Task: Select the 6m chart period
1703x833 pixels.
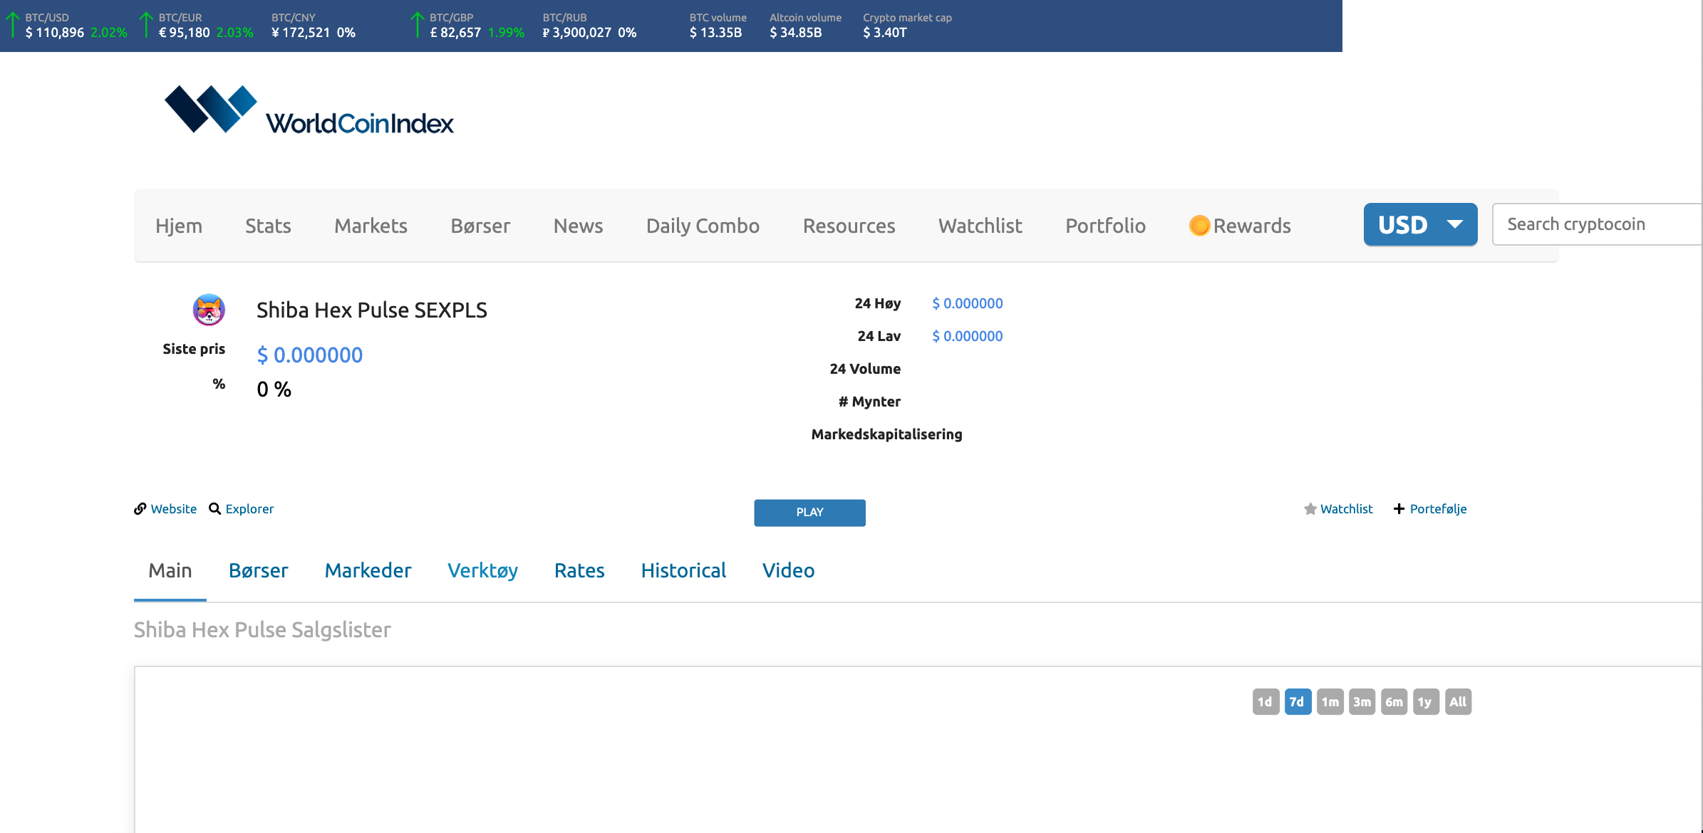Action: pyautogui.click(x=1393, y=702)
